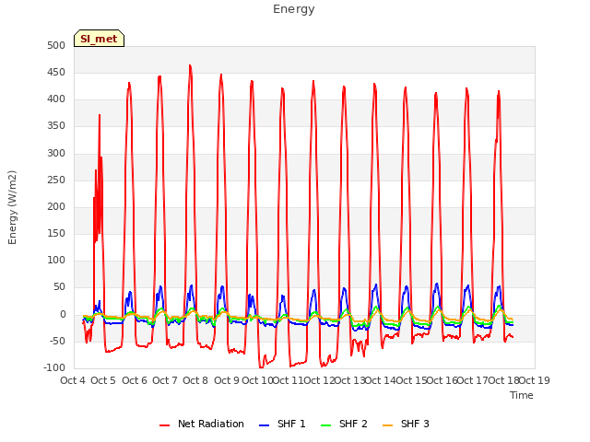The height and width of the screenshot is (442, 590).
Task: Click the 450 y-axis tick label
Action: [x=56, y=72]
